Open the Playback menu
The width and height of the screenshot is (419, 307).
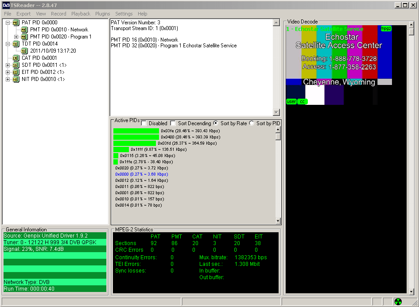[x=81, y=14]
